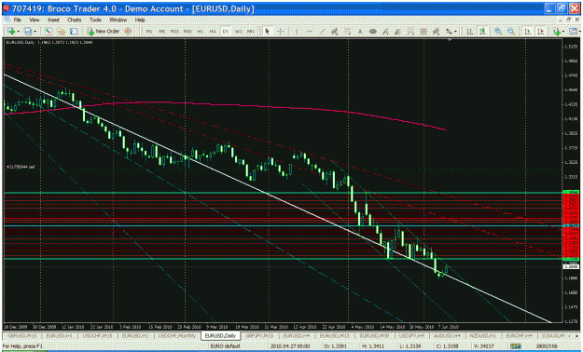Select the crosshair tool
This screenshot has width=583, height=352.
[x=281, y=32]
